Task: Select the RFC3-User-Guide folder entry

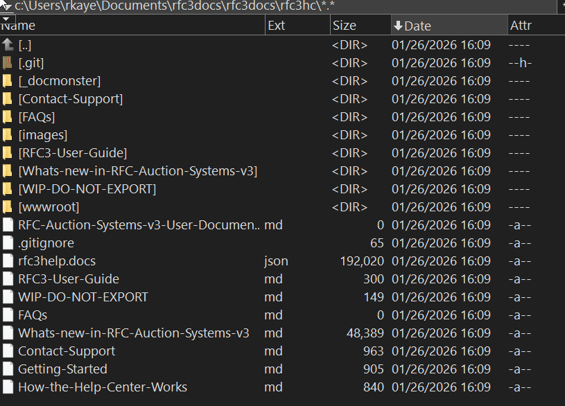Action: point(73,153)
